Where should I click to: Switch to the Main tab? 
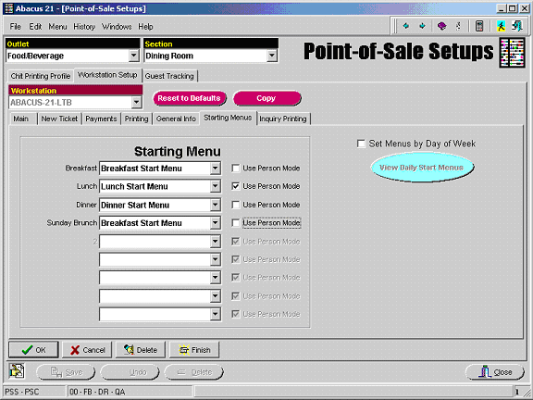20,119
